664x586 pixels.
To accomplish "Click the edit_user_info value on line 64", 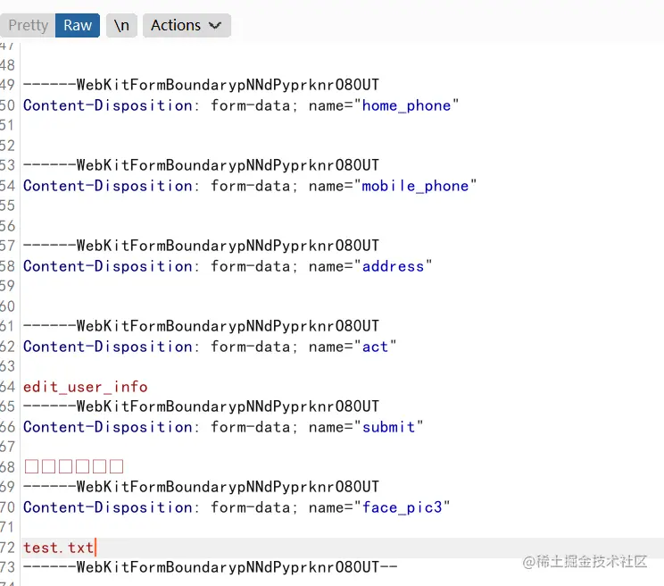I will click(x=85, y=387).
